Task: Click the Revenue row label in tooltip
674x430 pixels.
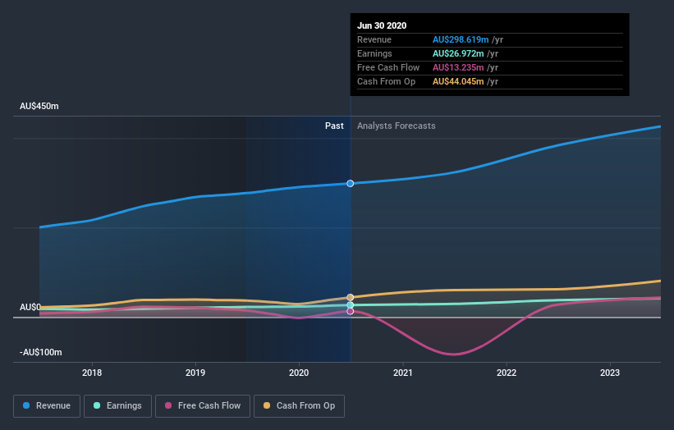Action: coord(374,39)
